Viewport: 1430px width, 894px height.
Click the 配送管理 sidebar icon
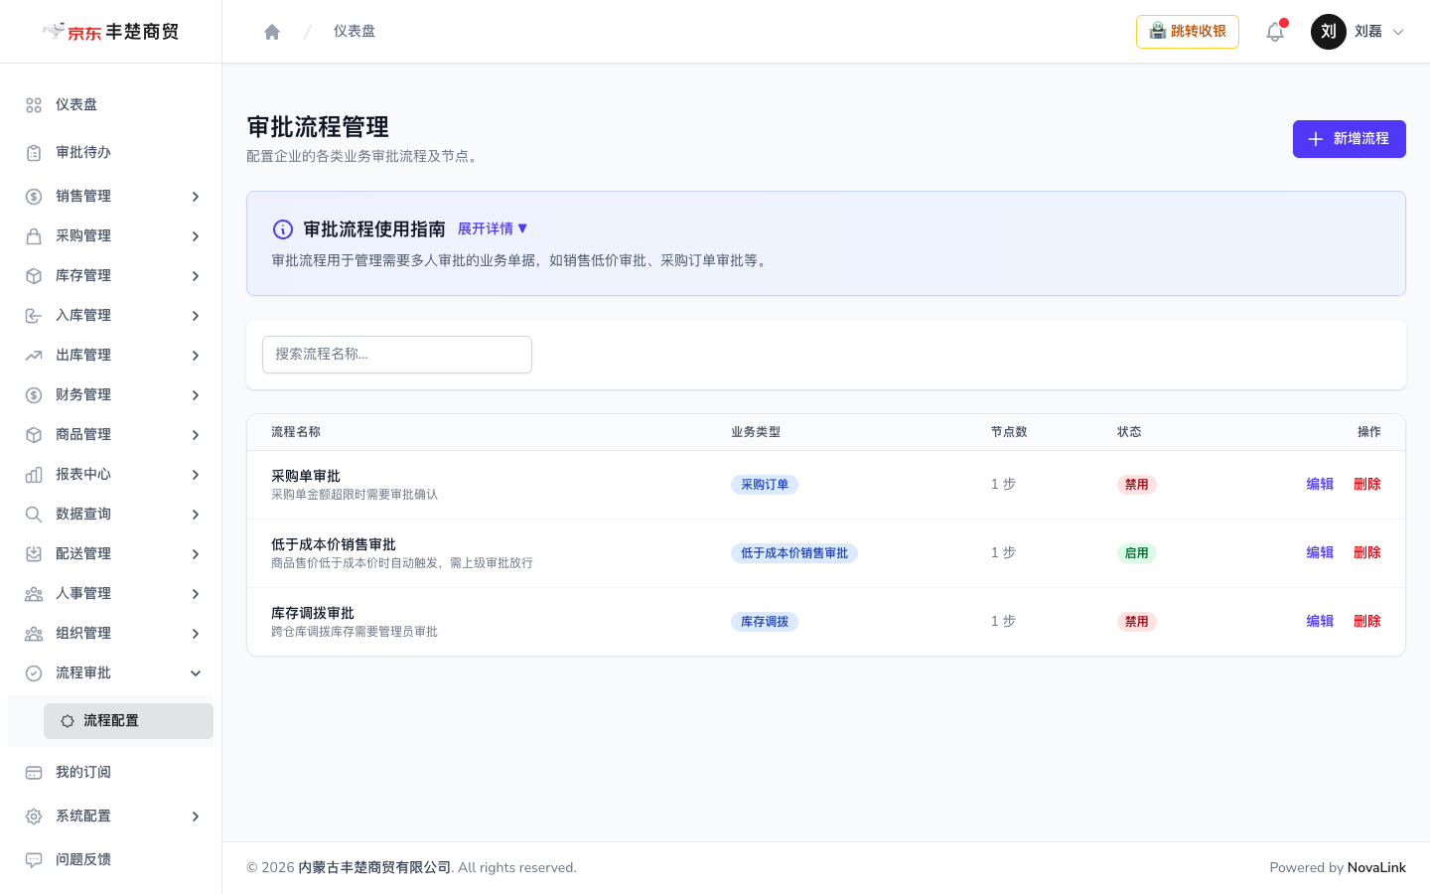34,554
